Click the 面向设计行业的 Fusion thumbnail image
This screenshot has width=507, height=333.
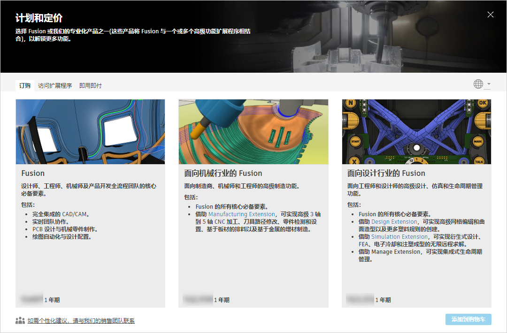(x=416, y=132)
